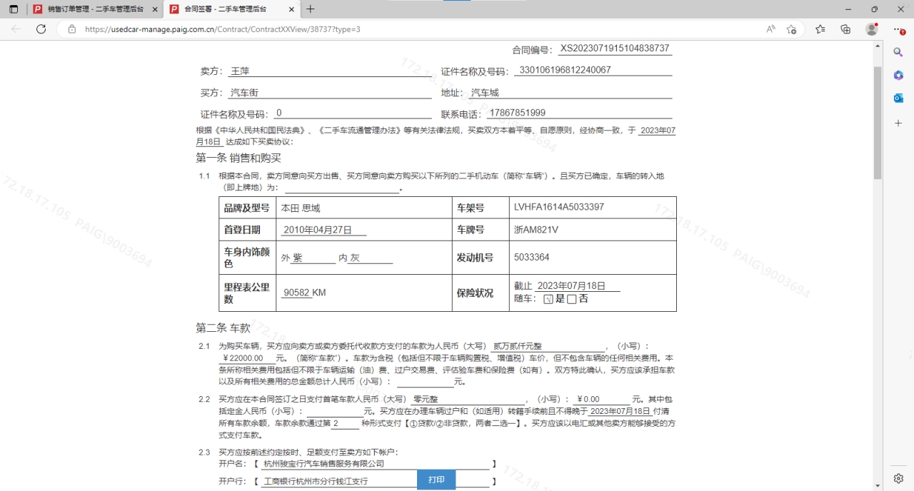Click the interior color value 灰

click(355, 258)
